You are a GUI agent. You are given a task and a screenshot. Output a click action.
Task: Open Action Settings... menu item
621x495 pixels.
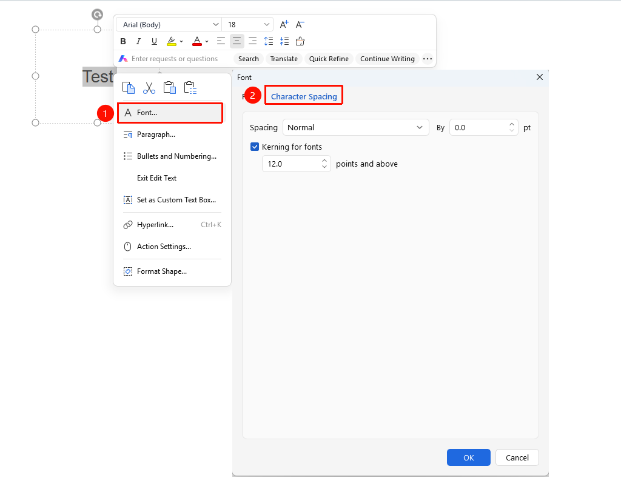point(172,247)
